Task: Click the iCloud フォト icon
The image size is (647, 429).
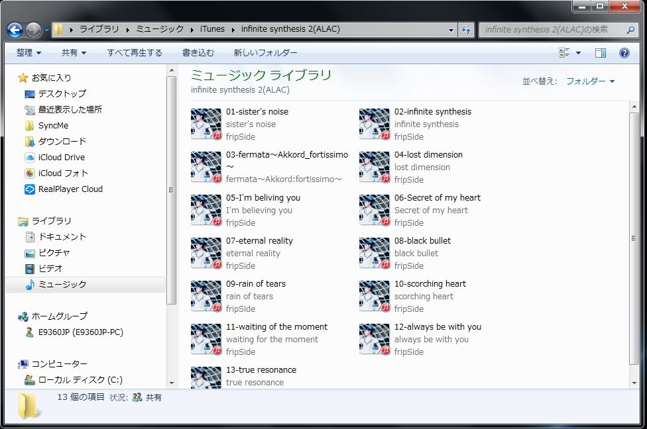Action: click(x=30, y=173)
